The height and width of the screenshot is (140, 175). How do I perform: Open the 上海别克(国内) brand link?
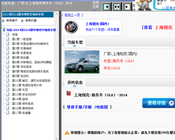click(97, 24)
